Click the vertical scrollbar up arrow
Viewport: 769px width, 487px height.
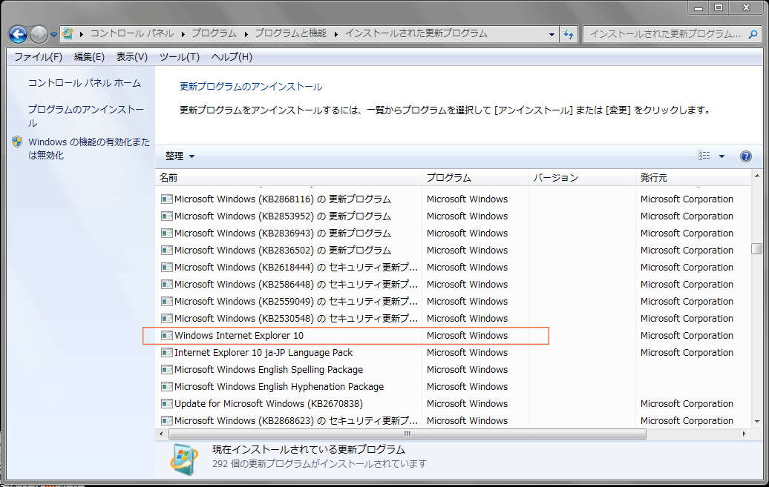coord(756,176)
